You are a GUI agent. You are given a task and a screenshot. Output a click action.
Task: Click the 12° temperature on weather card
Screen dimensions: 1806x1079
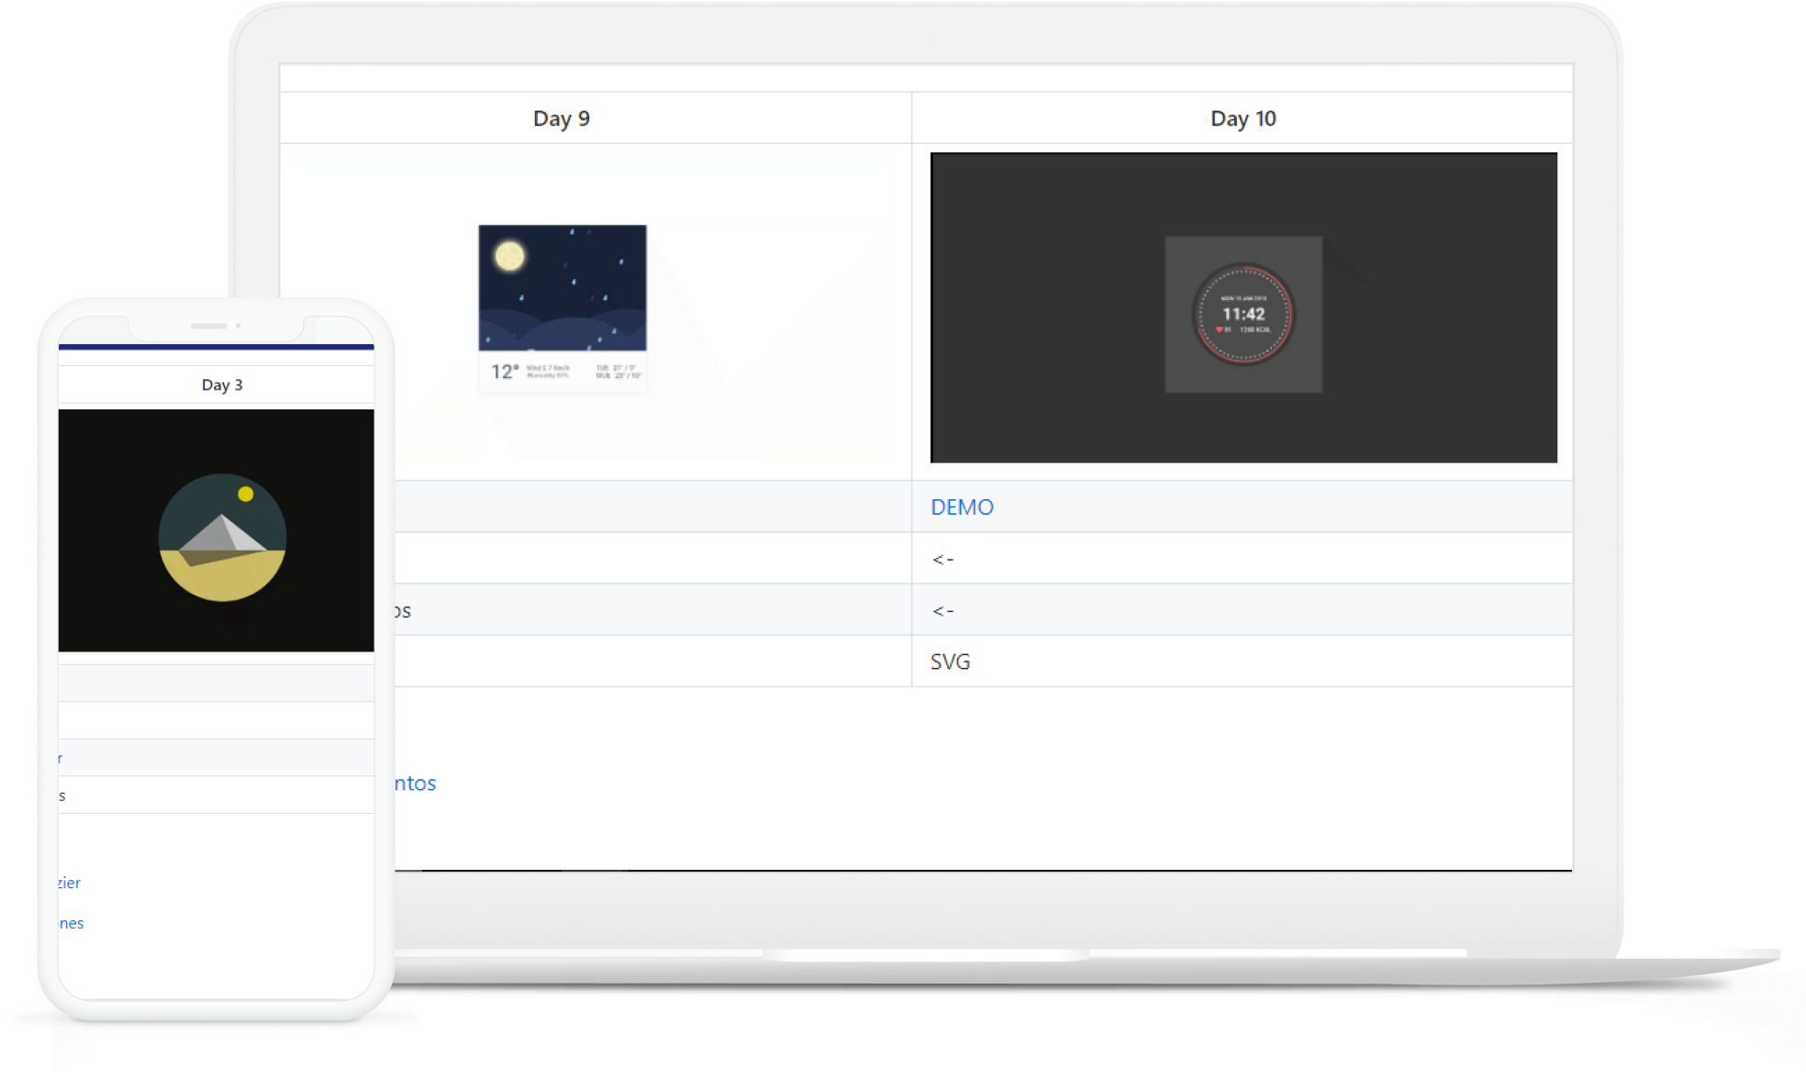(505, 371)
